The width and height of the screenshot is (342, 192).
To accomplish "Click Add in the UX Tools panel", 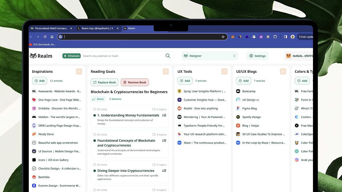I will point(185,81).
